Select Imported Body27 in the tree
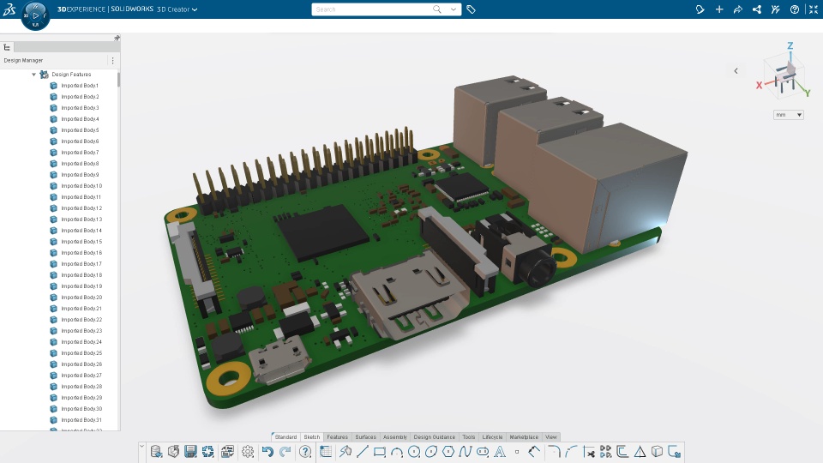 coord(81,376)
